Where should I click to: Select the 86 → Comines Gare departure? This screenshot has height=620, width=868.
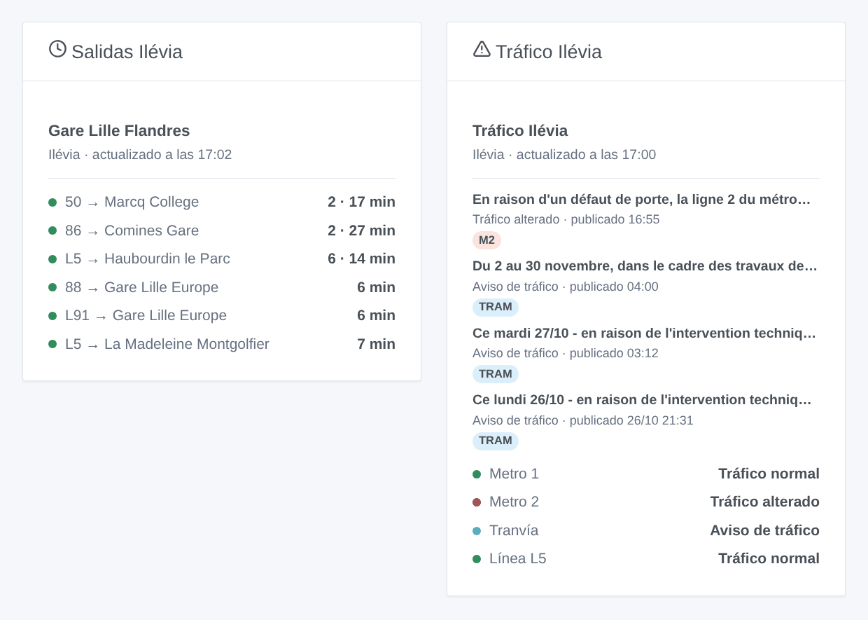pos(222,230)
